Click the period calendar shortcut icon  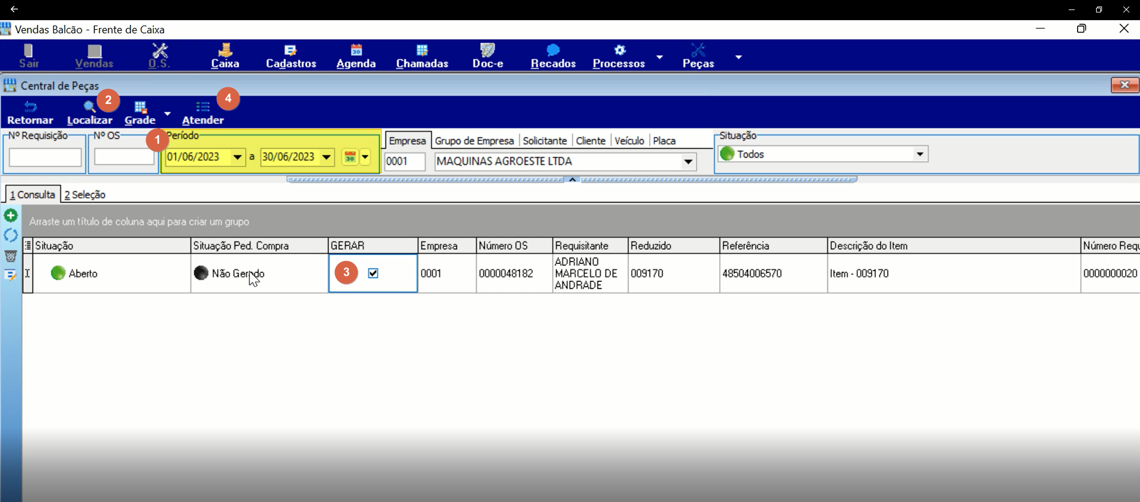350,157
